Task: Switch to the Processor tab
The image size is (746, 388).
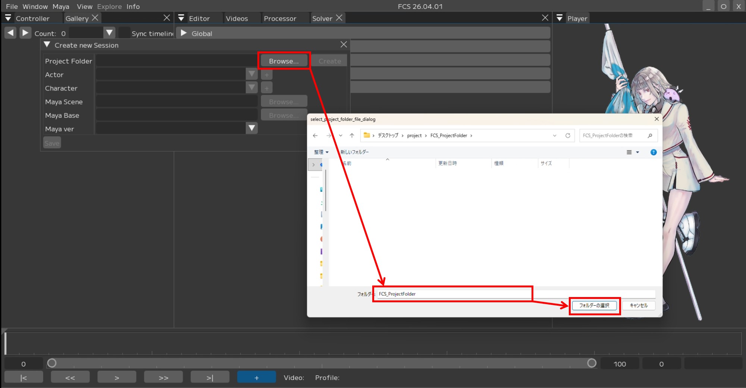Action: [x=280, y=18]
